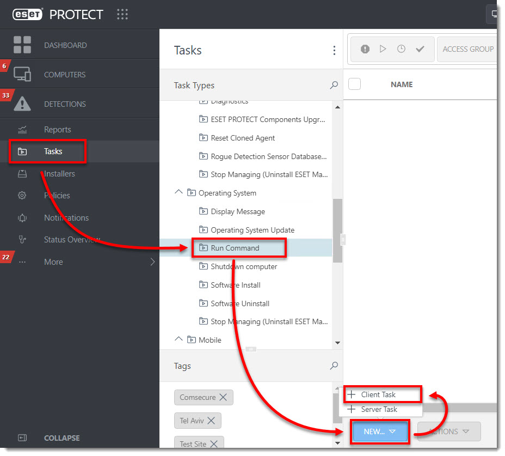The width and height of the screenshot is (505, 456).
Task: Click Task Types scrollbar down arrow
Action: pos(337,343)
